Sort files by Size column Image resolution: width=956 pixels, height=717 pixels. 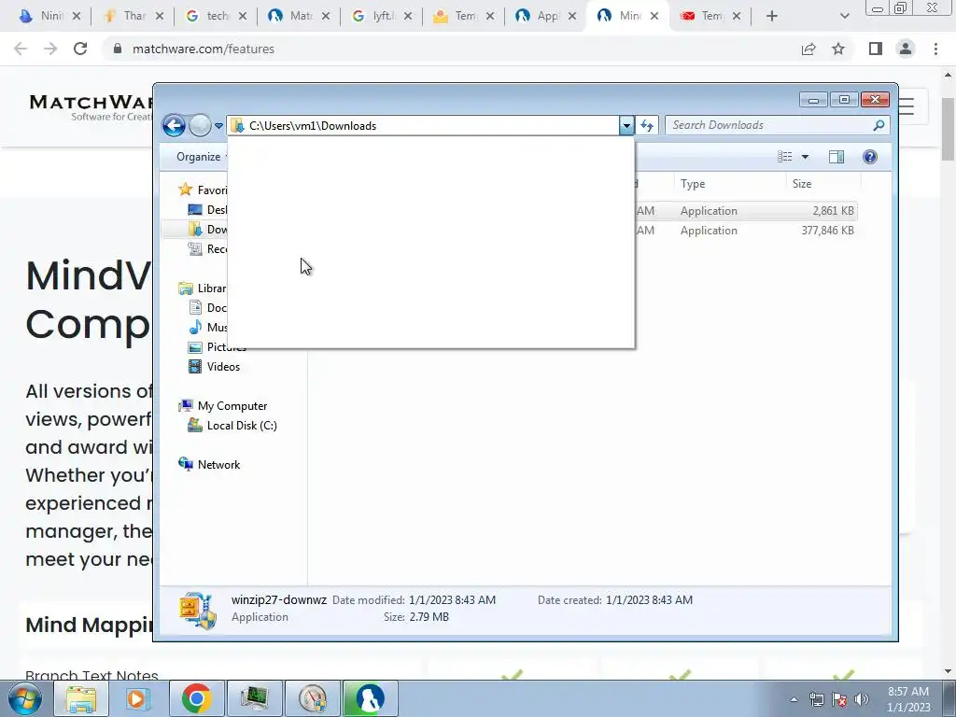coord(823,184)
